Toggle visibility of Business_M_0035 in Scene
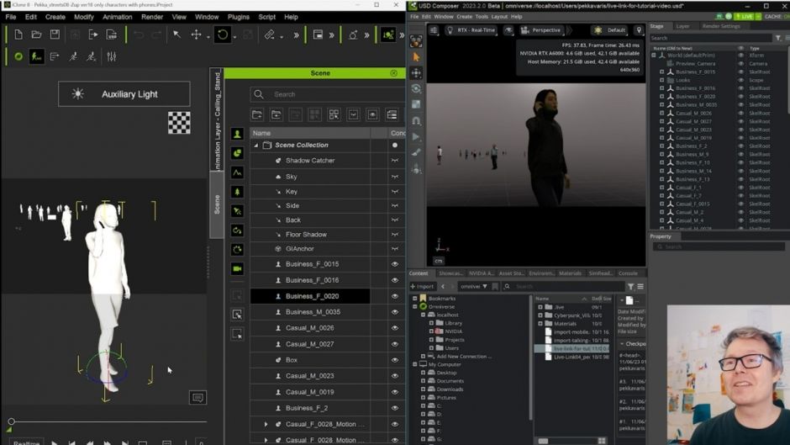Viewport: 790px width, 445px height. 394,312
